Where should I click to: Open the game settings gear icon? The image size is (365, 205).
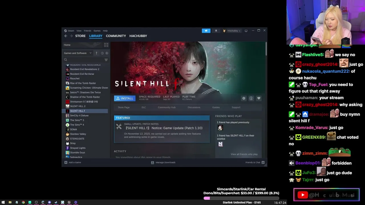point(244,98)
